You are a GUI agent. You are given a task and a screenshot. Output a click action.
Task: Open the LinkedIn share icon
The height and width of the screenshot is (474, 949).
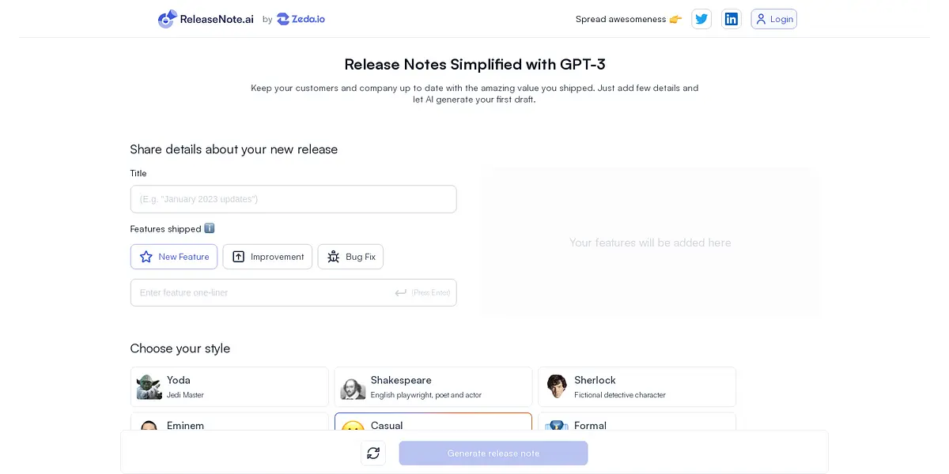coord(732,19)
